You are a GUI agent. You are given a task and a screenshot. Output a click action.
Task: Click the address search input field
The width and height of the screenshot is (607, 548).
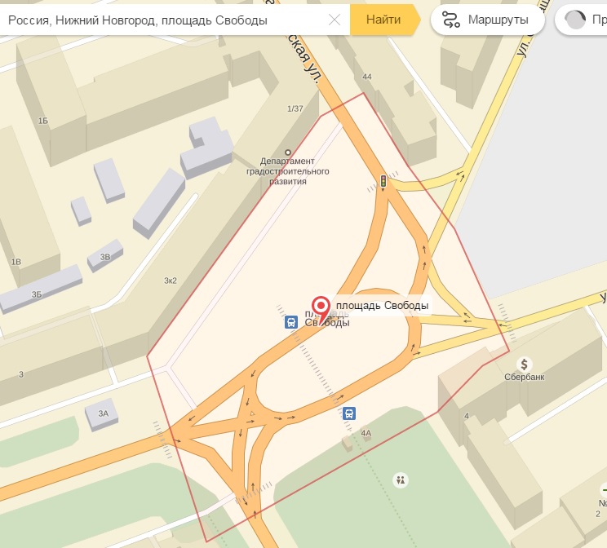pos(165,20)
